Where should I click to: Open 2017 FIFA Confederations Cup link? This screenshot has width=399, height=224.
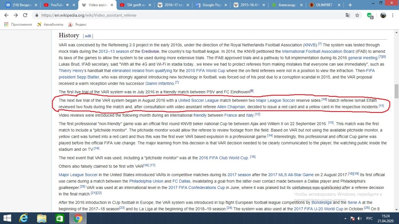(x=196, y=188)
